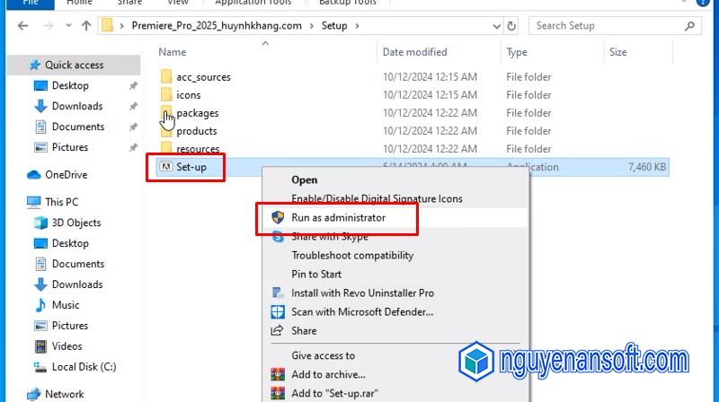Open Pictures under This PC
The width and height of the screenshot is (719, 402).
(x=70, y=326)
